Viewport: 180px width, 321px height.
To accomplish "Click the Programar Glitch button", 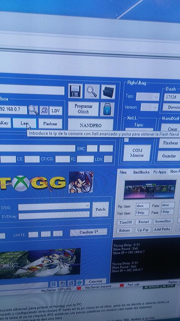I will [x=83, y=109].
